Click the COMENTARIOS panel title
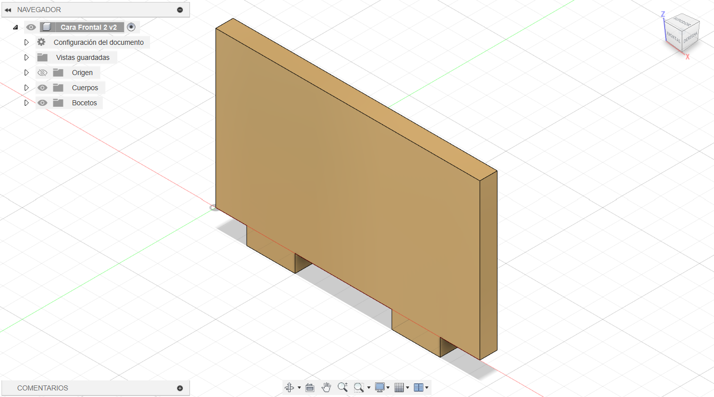The image size is (714, 397). 43,388
